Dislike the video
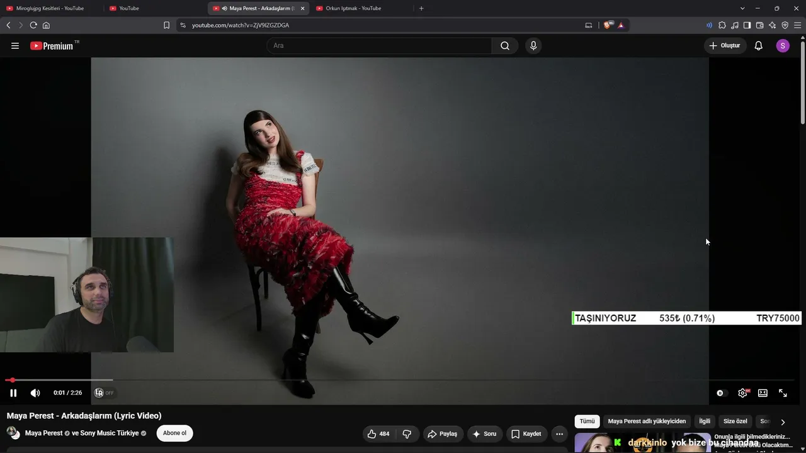 tap(407, 434)
